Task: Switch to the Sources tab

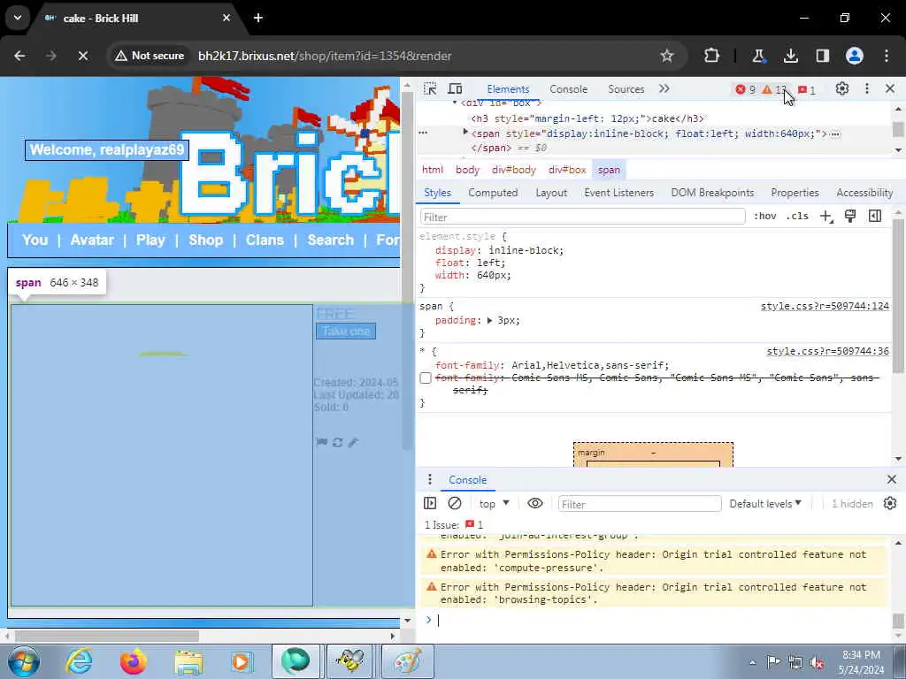Action: pyautogui.click(x=626, y=89)
